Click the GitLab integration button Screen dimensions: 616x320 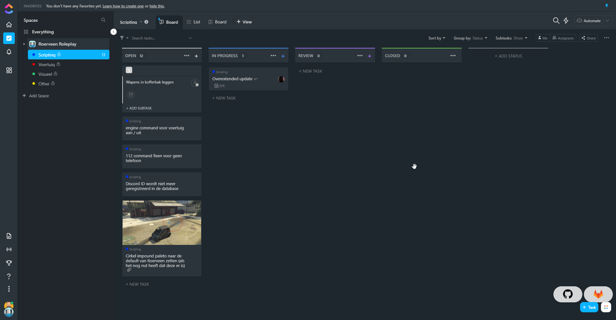tap(598, 294)
